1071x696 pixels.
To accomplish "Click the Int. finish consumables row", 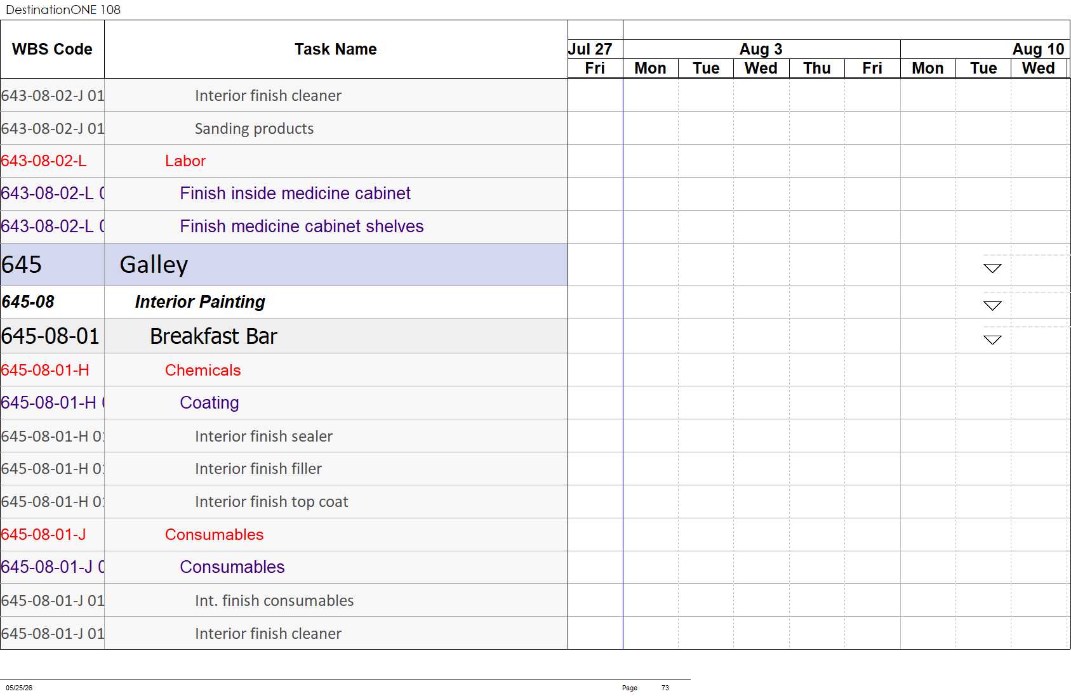I will [x=284, y=600].
